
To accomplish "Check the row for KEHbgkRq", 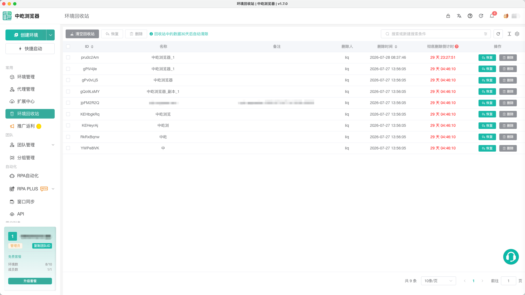I will tap(68, 114).
